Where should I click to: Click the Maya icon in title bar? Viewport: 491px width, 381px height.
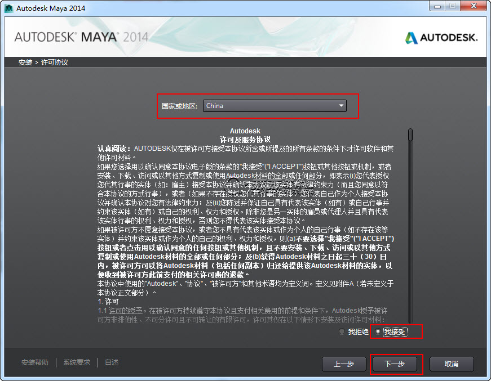pos(9,8)
